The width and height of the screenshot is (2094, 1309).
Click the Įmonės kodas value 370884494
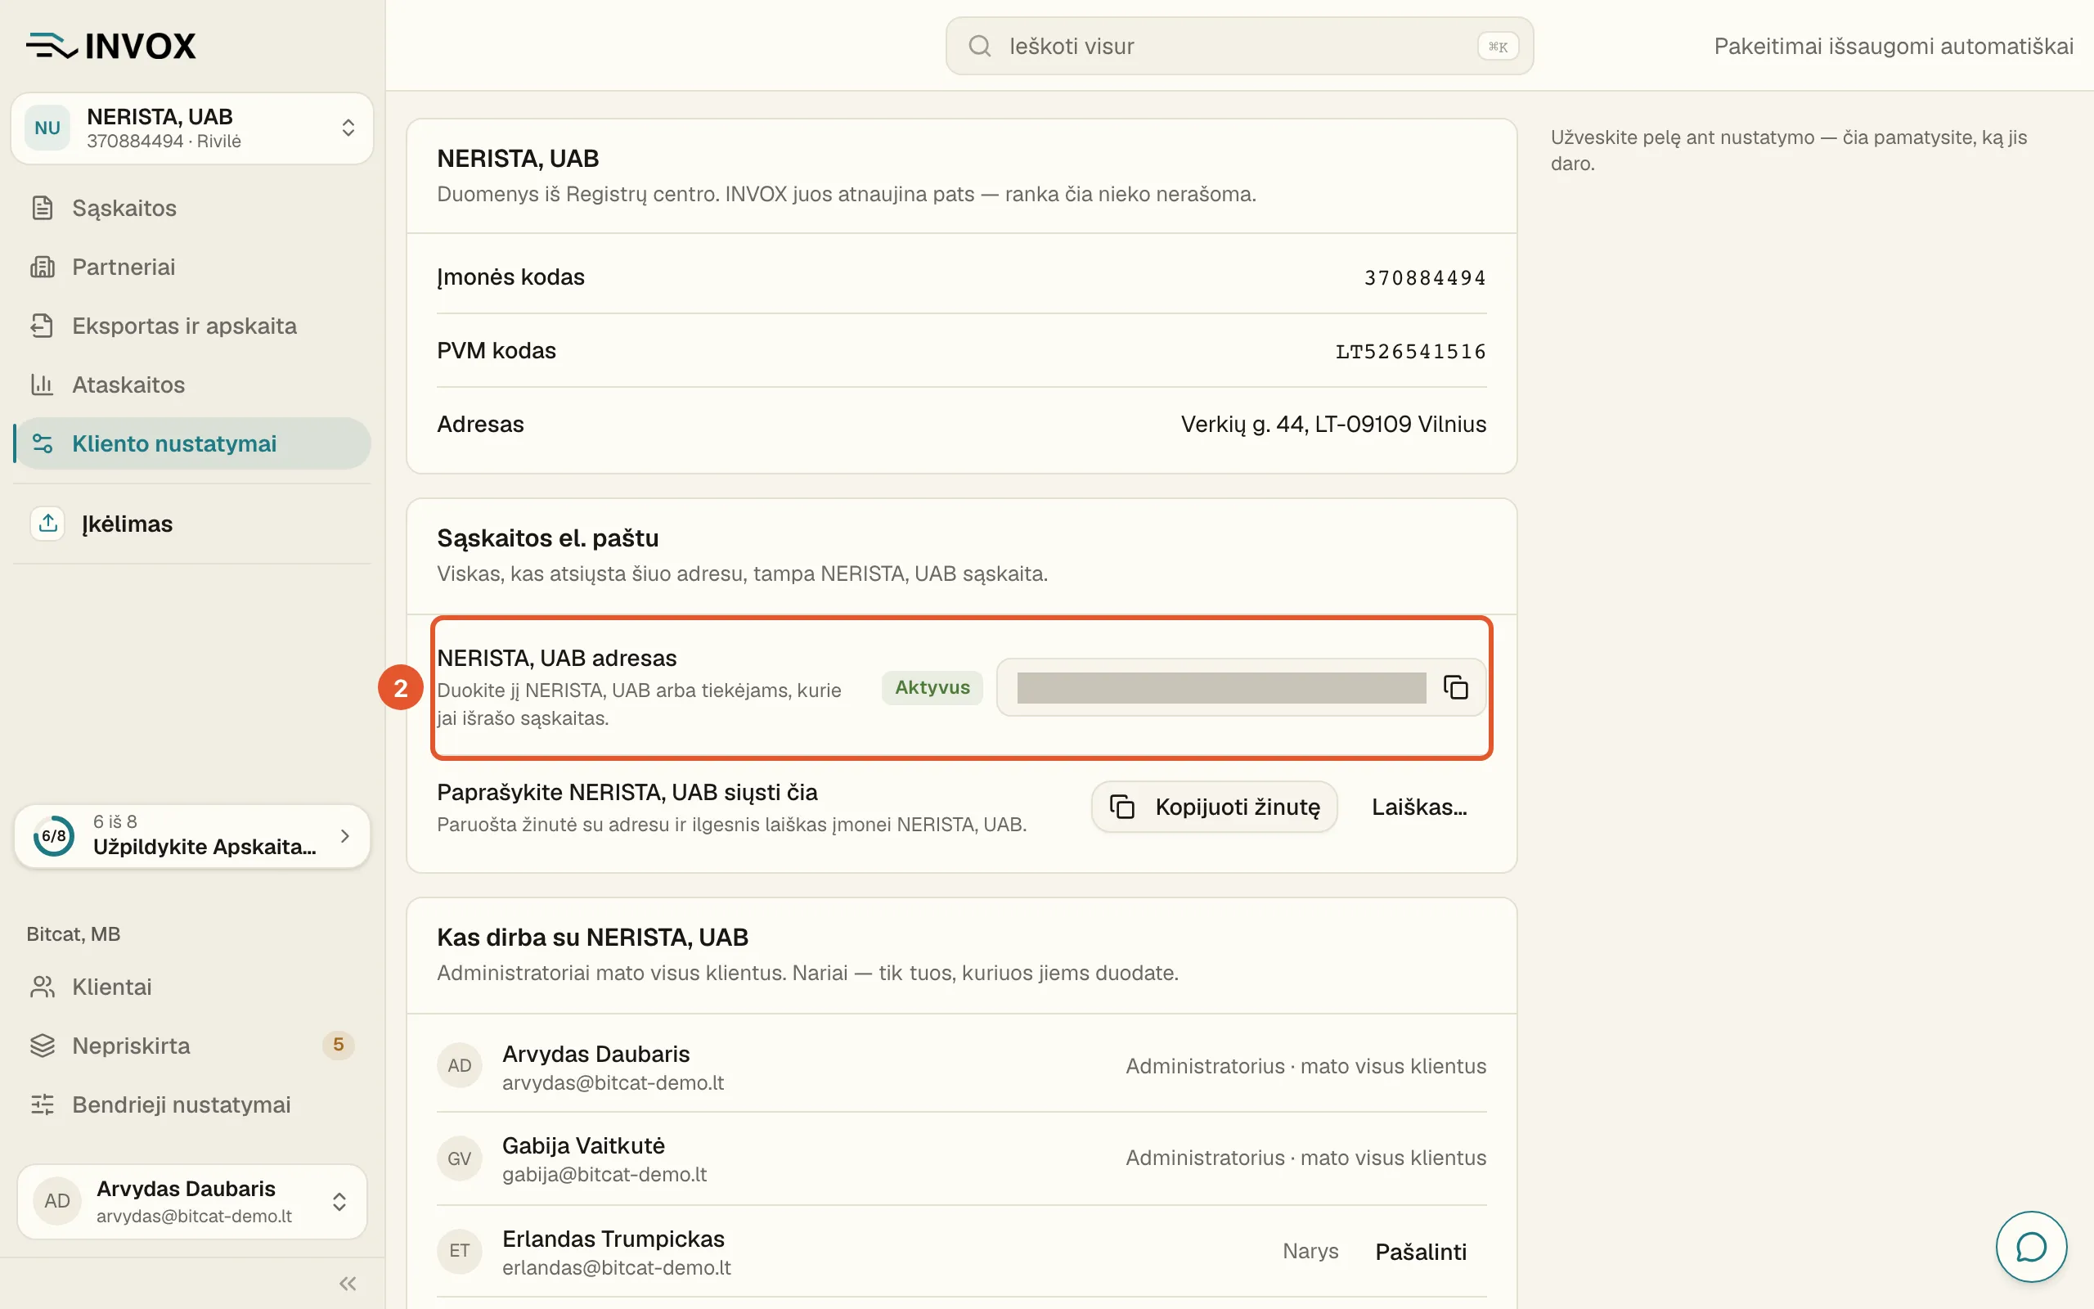click(1424, 278)
